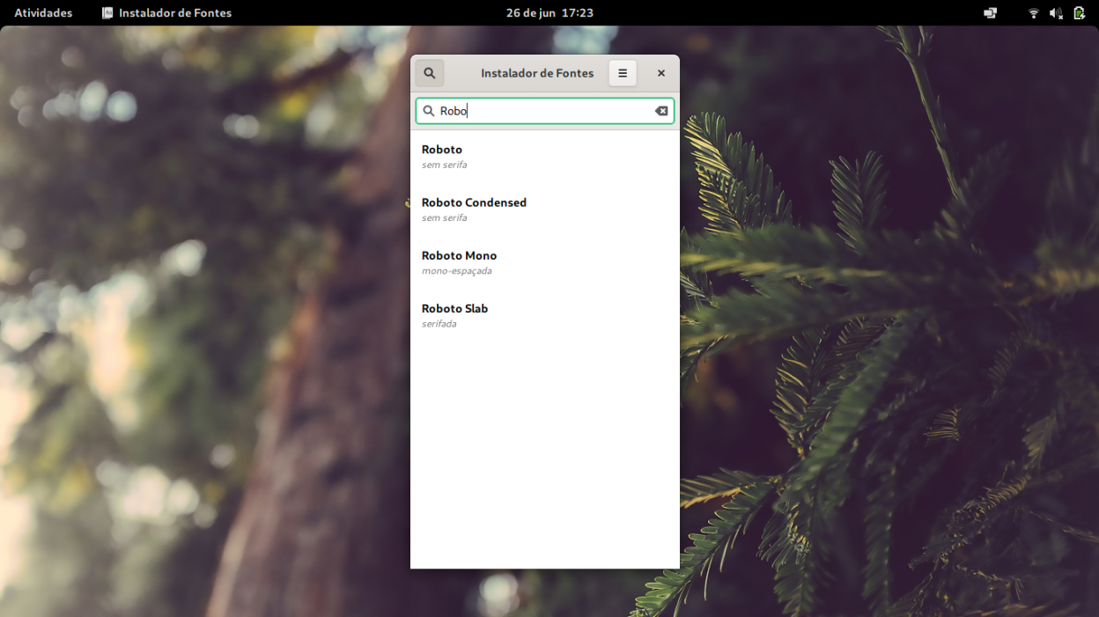Screen dimensions: 1099x617
Task: Click the overlapping windows tray icon
Action: (991, 13)
